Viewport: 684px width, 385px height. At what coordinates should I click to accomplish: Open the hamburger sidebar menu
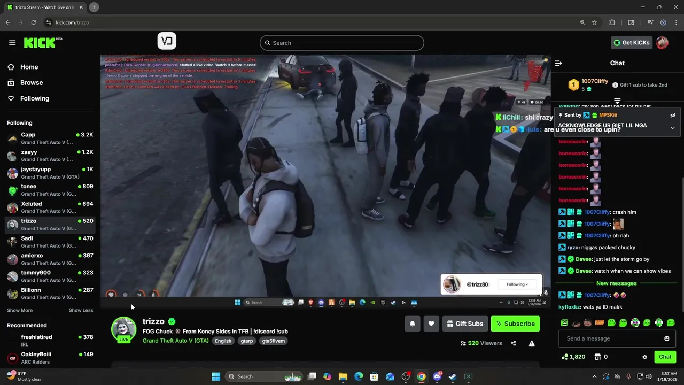click(x=12, y=43)
